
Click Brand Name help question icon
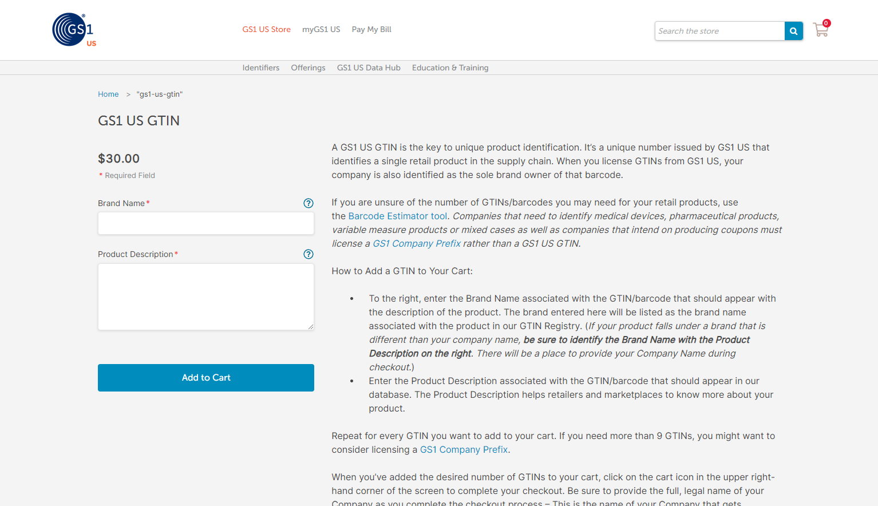coord(308,203)
